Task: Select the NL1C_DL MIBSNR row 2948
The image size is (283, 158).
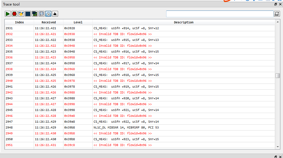Action: click(x=126, y=128)
